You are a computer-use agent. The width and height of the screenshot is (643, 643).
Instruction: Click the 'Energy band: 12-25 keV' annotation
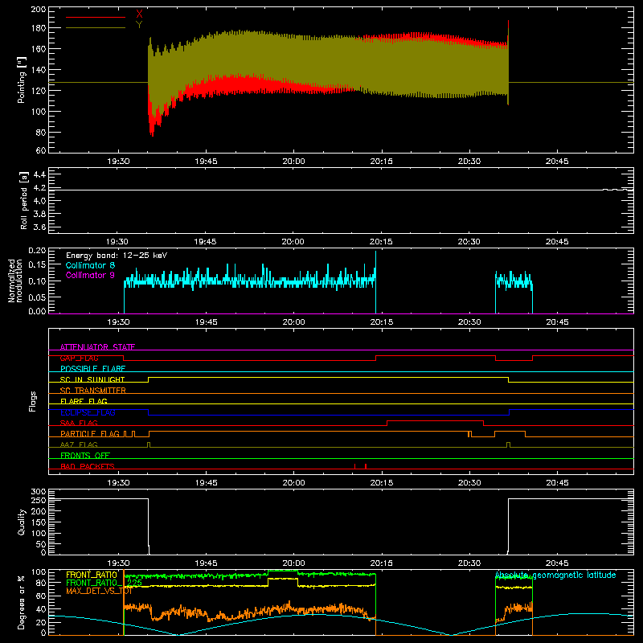pyautogui.click(x=117, y=256)
